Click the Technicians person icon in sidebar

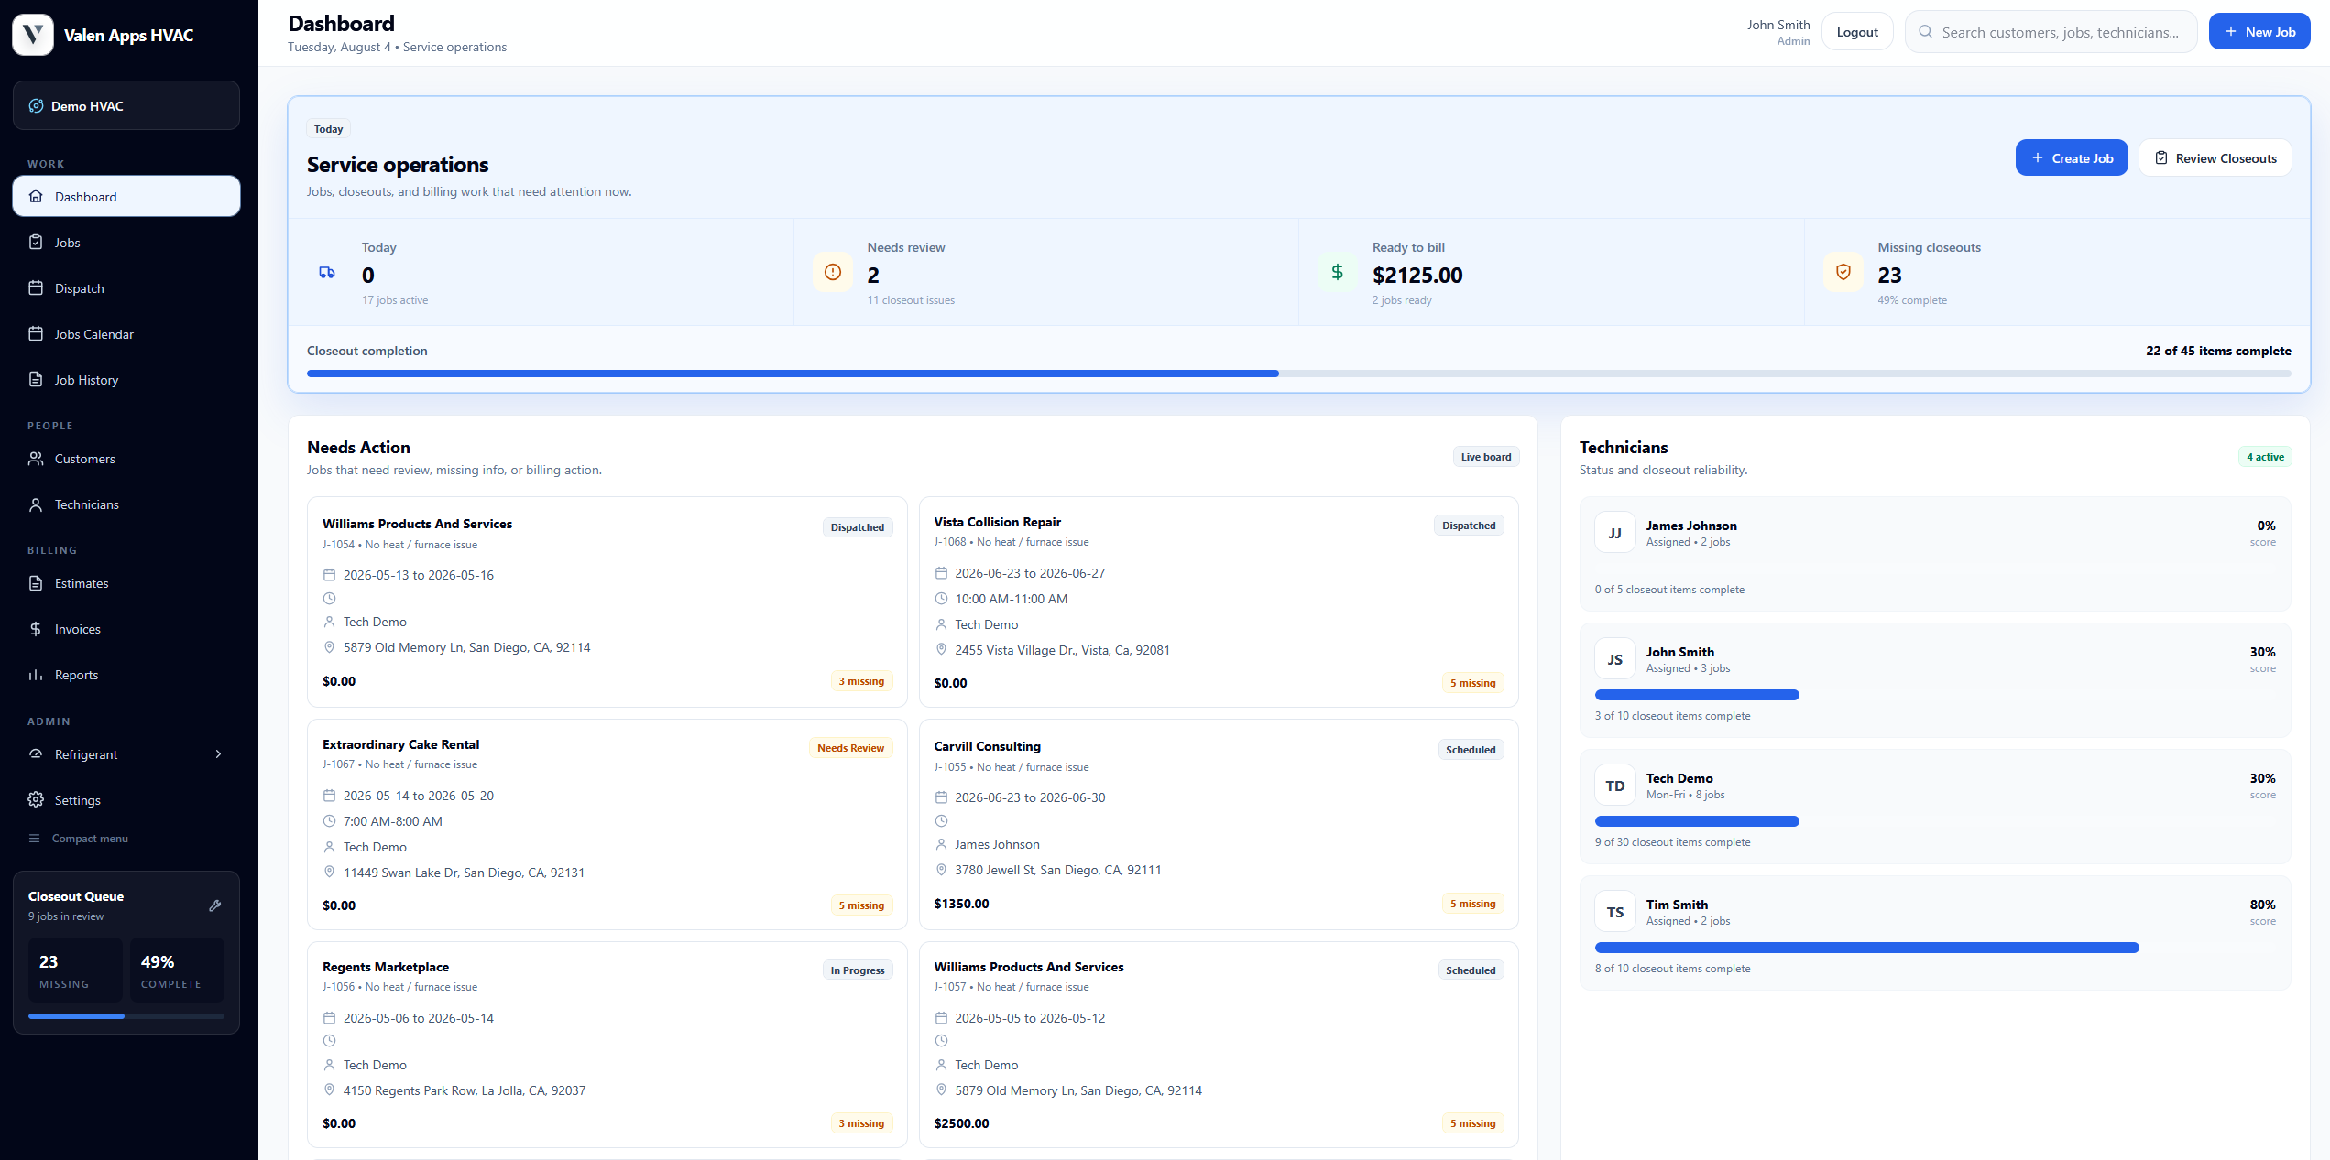[x=36, y=504]
